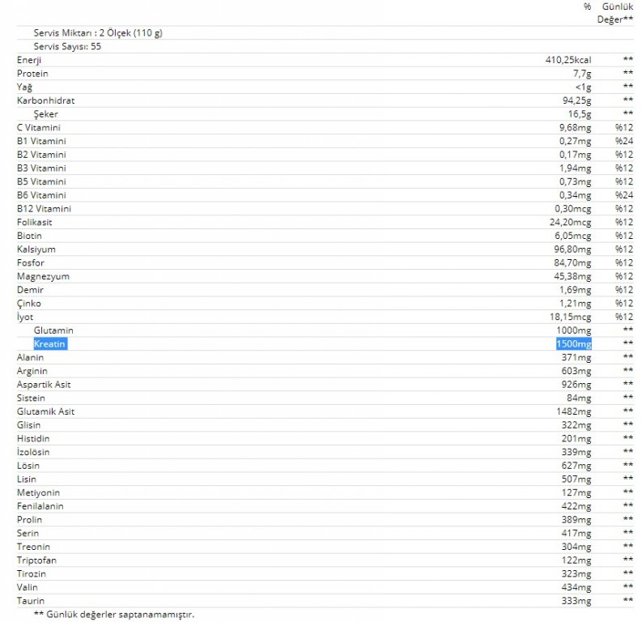642x622 pixels.
Task: Click the 'Glutamik Asit' label
Action: (45, 411)
